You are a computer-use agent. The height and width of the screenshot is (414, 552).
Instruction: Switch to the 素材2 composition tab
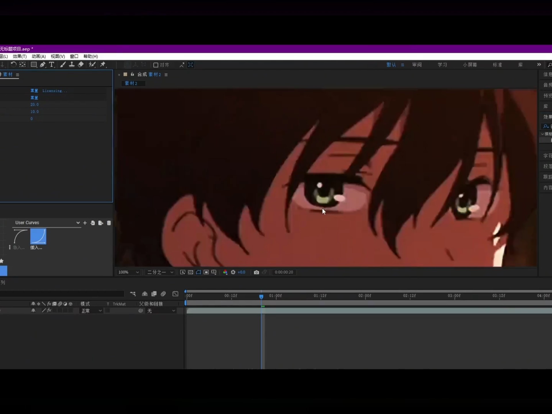pyautogui.click(x=133, y=83)
